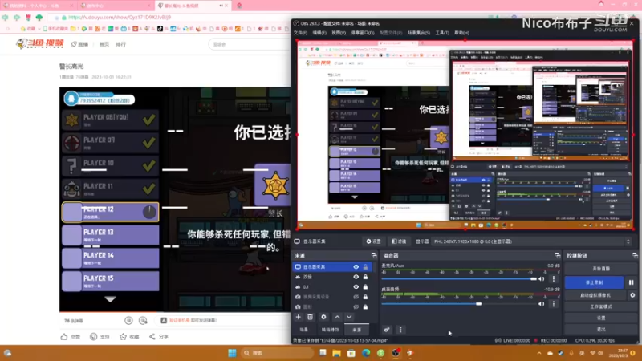642x361 pixels.
Task: Open the mixer options menu next to the gears icon
Action: 400,330
